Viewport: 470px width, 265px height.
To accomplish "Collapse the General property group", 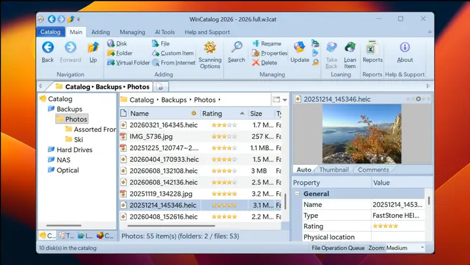I will click(297, 194).
